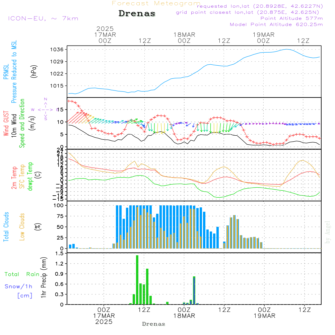Click the '(hPa)' unit label

(x=33, y=72)
